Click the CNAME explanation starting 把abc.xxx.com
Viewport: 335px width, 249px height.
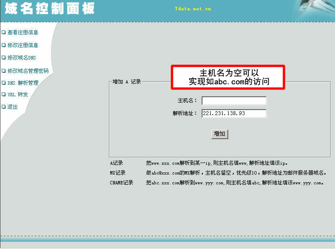coord(235,183)
